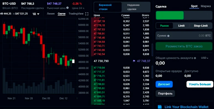Click the fullscreen chart expand icon

click(x=87, y=14)
